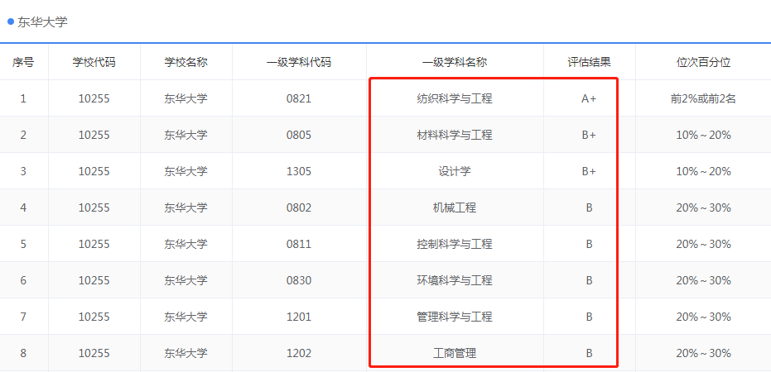Click discipline code 0805
771x372 pixels.
pos(299,135)
